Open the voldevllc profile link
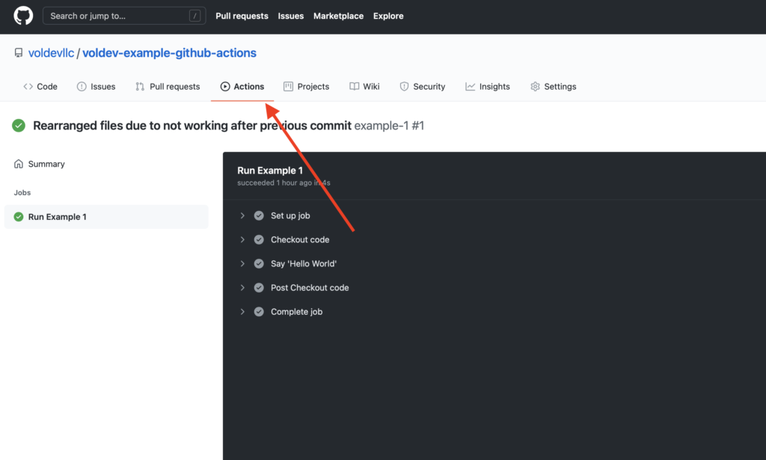766x460 pixels. coord(51,52)
